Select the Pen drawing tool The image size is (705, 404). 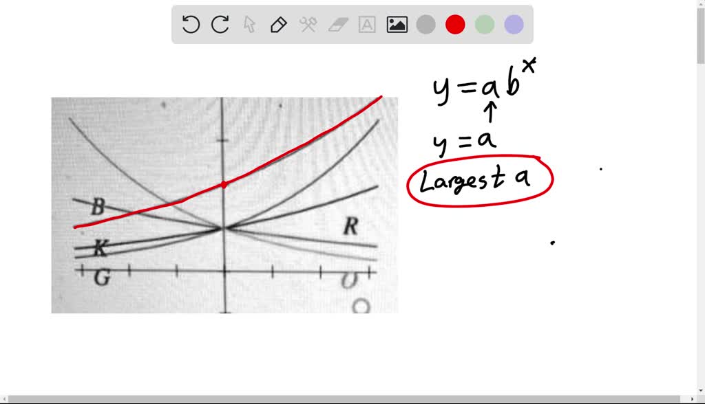click(277, 24)
